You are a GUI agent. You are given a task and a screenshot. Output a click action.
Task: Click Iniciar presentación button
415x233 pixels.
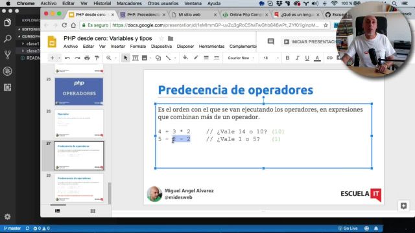[x=310, y=41]
